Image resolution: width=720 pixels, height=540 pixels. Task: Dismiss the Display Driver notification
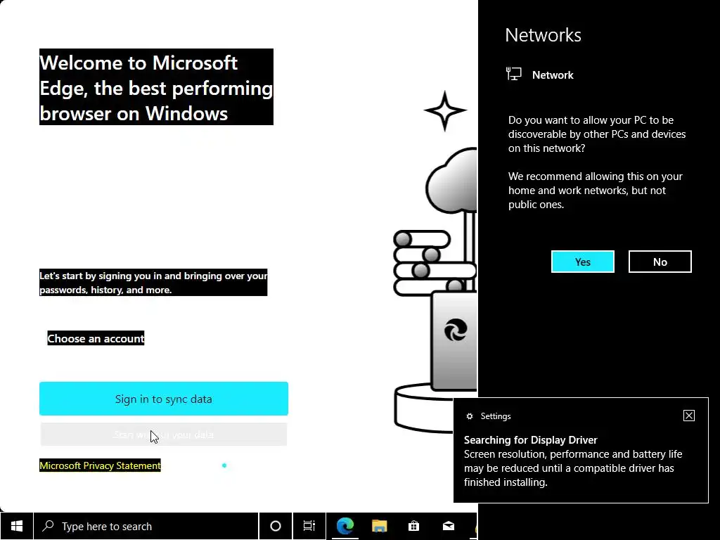(x=689, y=416)
